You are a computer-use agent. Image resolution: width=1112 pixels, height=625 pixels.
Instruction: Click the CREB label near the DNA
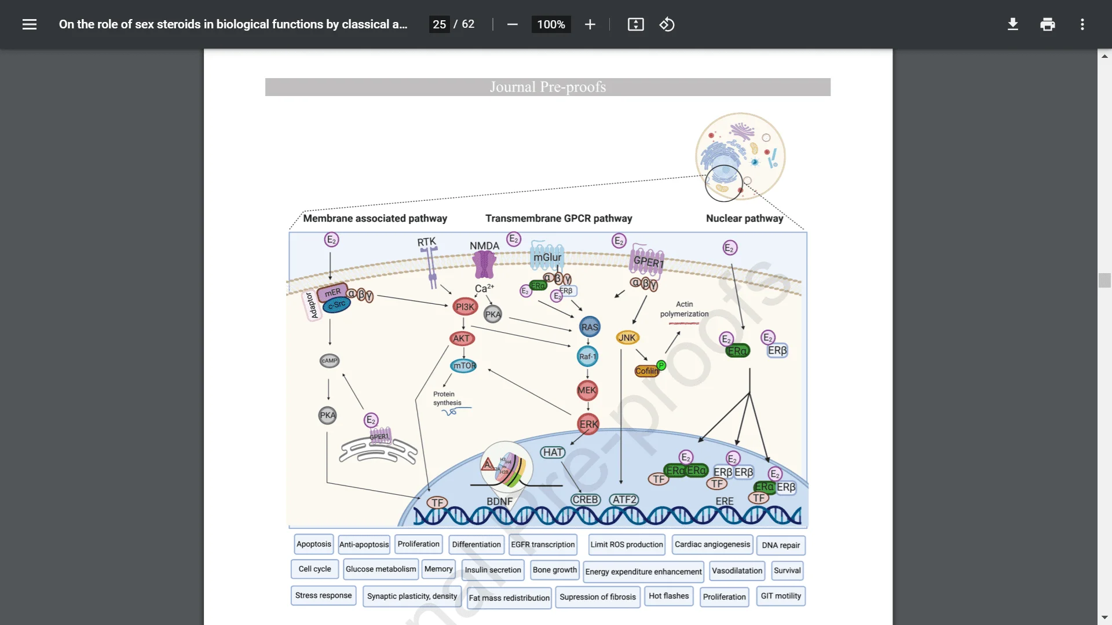pyautogui.click(x=586, y=499)
